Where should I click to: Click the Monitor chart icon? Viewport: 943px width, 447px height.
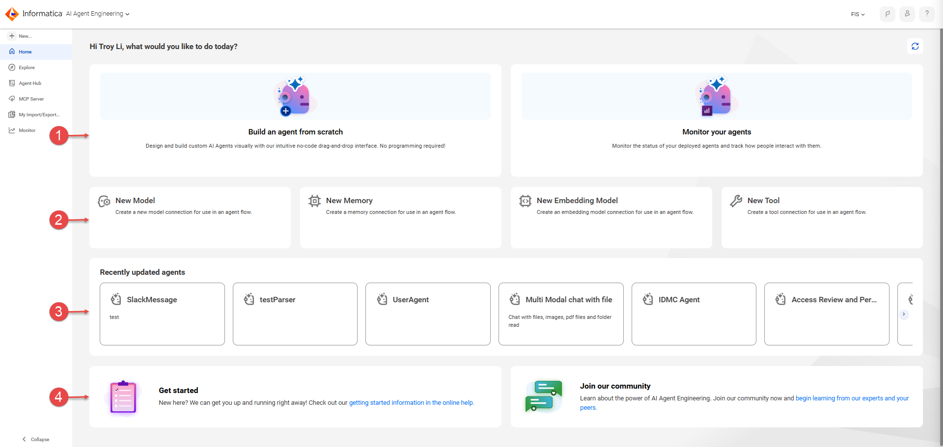coord(12,130)
